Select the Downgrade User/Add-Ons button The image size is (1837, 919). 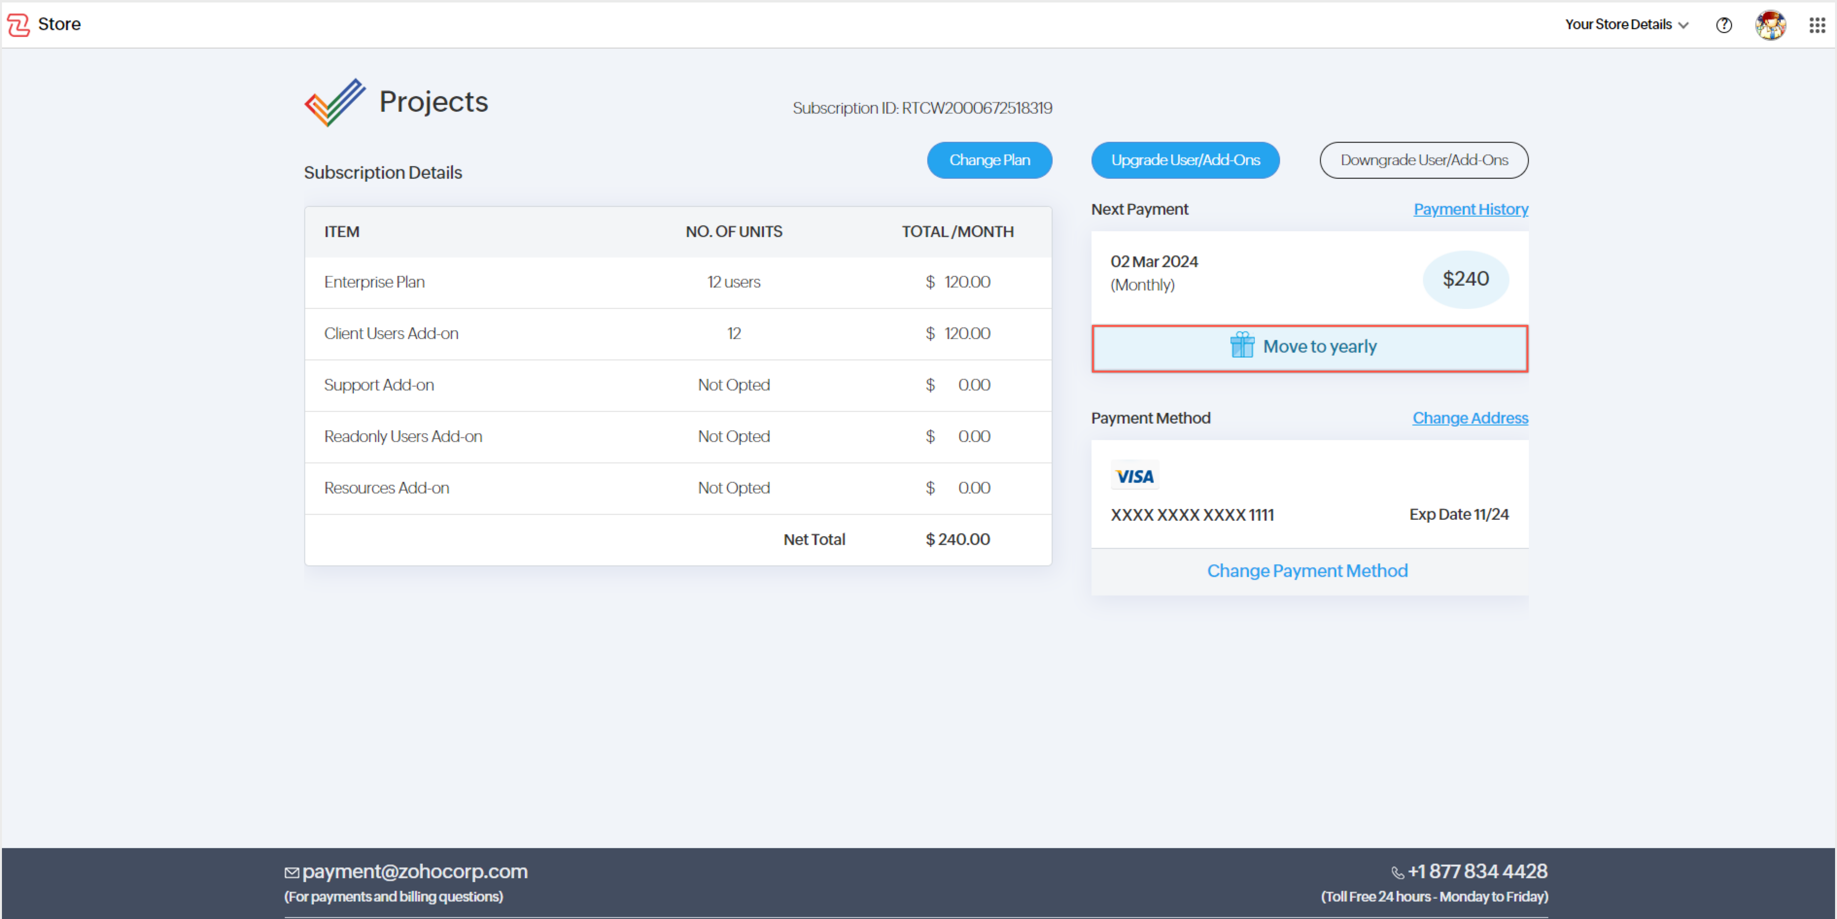pos(1422,160)
